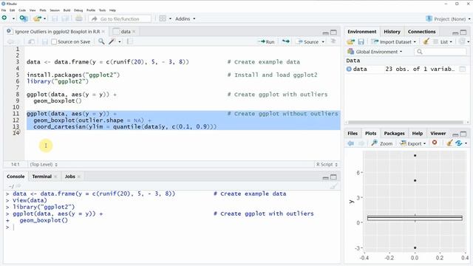This screenshot has width=473, height=266.
Task: Click the Zoom plot button
Action: [382, 143]
